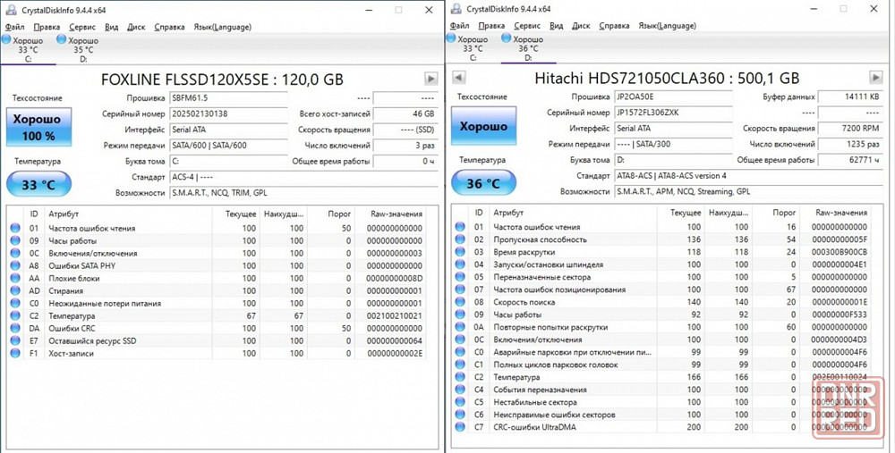Image resolution: width=895 pixels, height=453 pixels.
Task: Click serial number field 202502130138
Action: click(x=228, y=114)
